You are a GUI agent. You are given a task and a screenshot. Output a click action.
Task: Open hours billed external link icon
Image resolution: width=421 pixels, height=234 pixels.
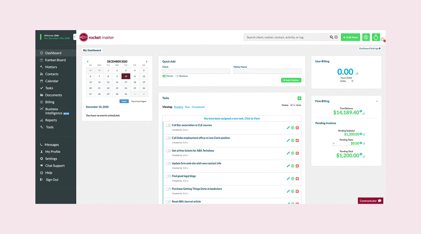[x=357, y=74]
